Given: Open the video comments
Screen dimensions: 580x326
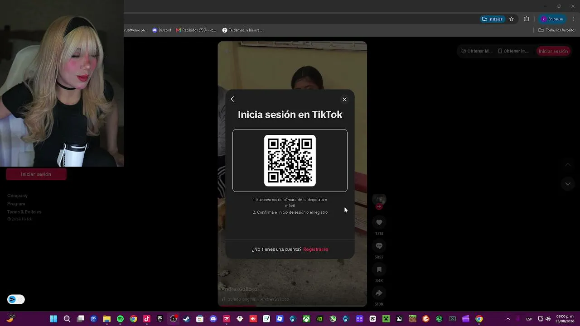Looking at the screenshot, I should click(379, 246).
